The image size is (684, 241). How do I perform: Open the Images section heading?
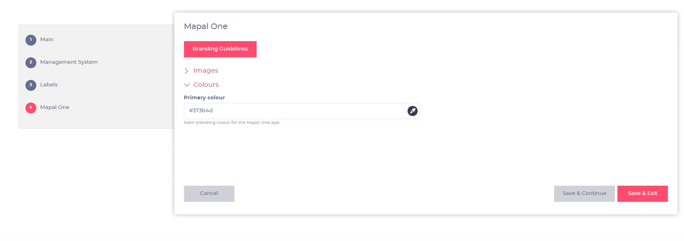pyautogui.click(x=206, y=71)
